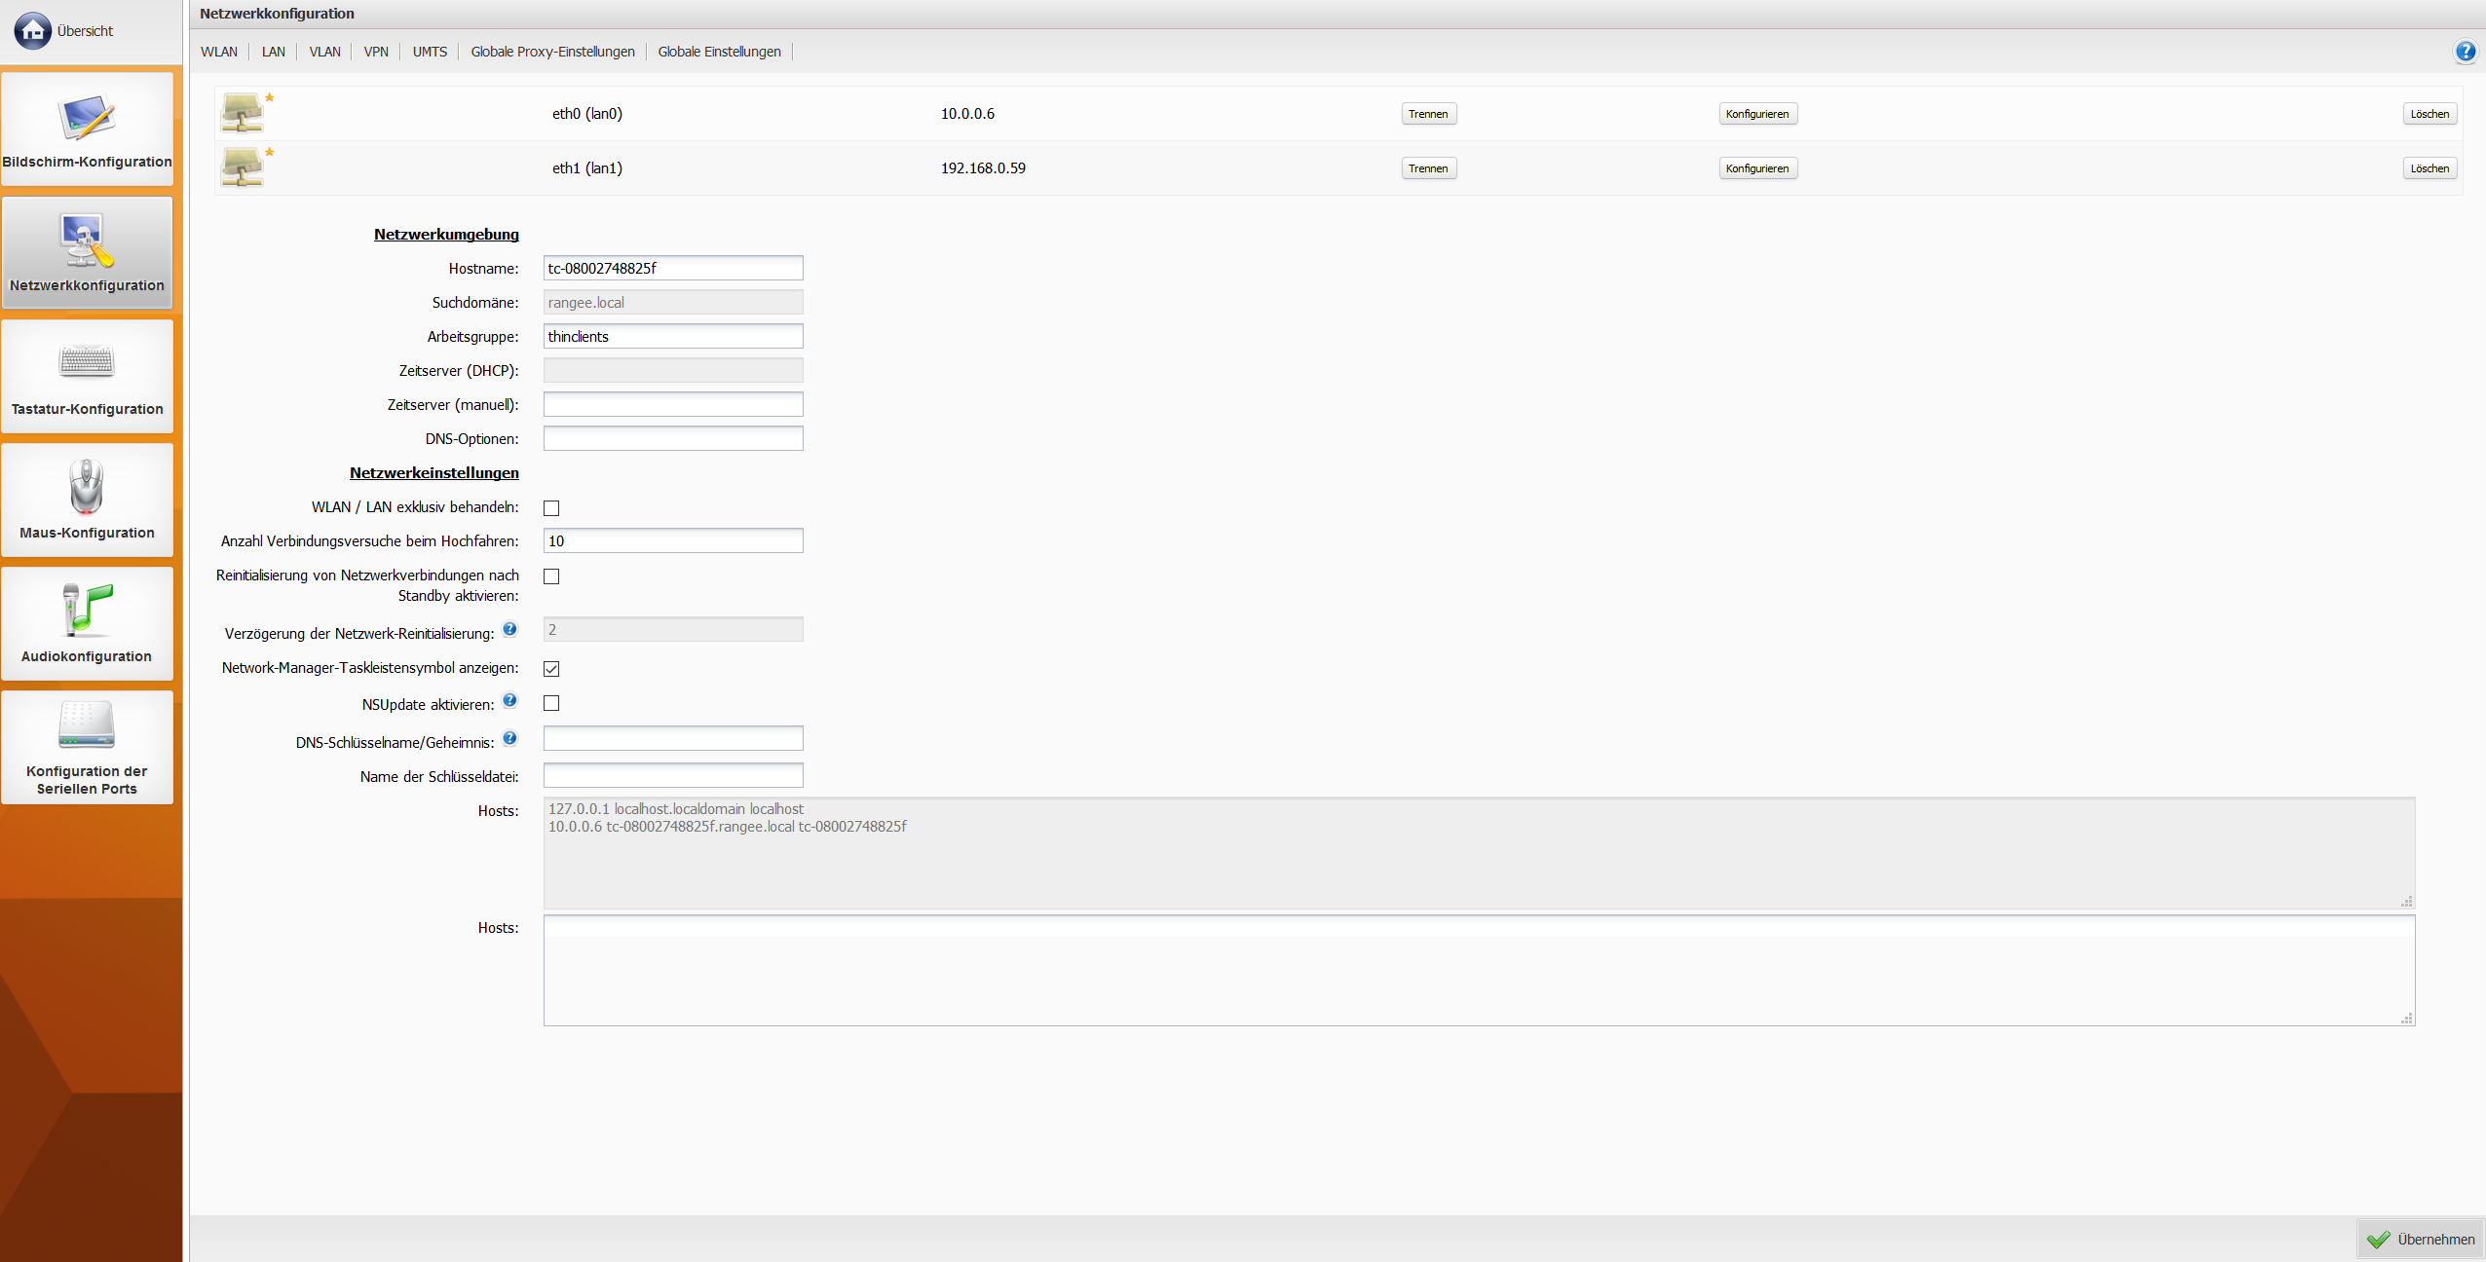Screen dimensions: 2486x1262
Task: Click into the empty editable Hosts textarea
Action: tap(1479, 970)
